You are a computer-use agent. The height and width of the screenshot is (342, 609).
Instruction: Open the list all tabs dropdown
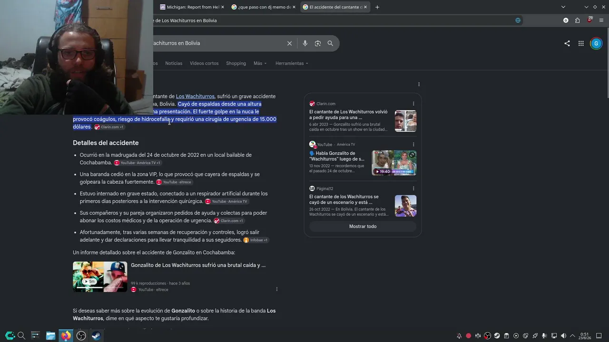pyautogui.click(x=563, y=7)
